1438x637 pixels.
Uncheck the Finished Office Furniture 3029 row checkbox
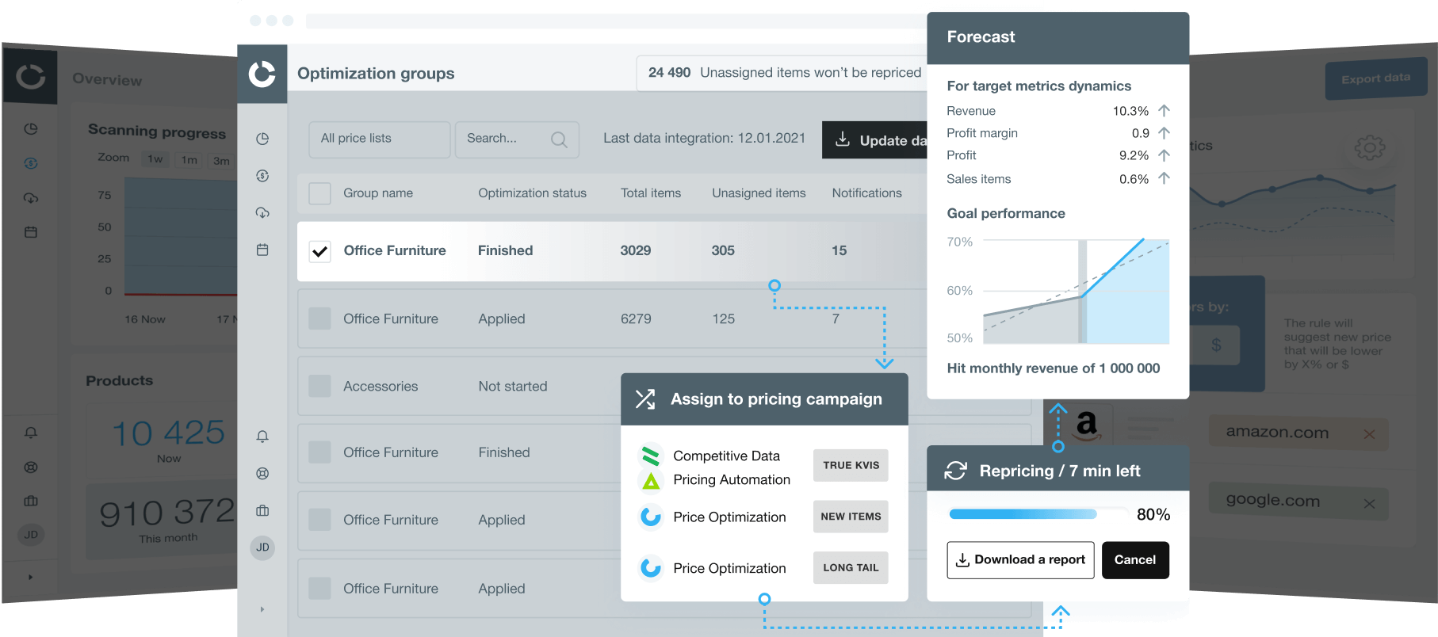click(x=319, y=251)
